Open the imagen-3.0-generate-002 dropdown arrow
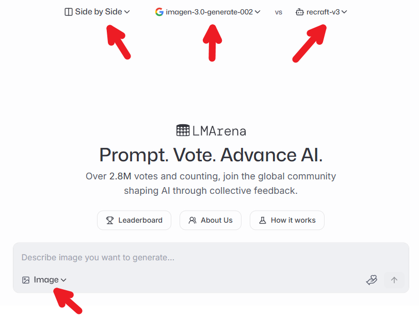419x317 pixels. pyautogui.click(x=257, y=12)
